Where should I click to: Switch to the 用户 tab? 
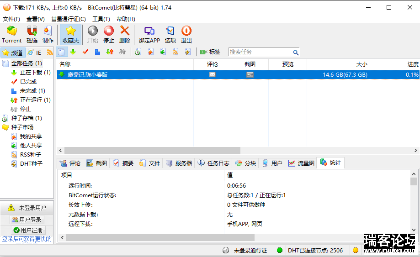pyautogui.click(x=272, y=163)
